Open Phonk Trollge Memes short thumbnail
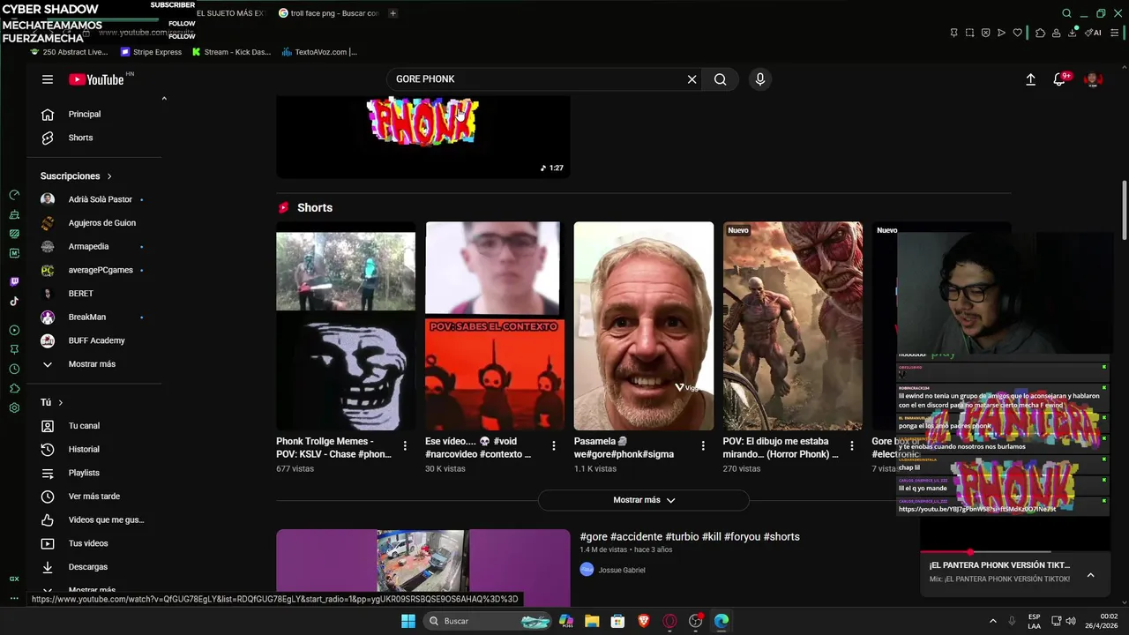 tap(346, 326)
